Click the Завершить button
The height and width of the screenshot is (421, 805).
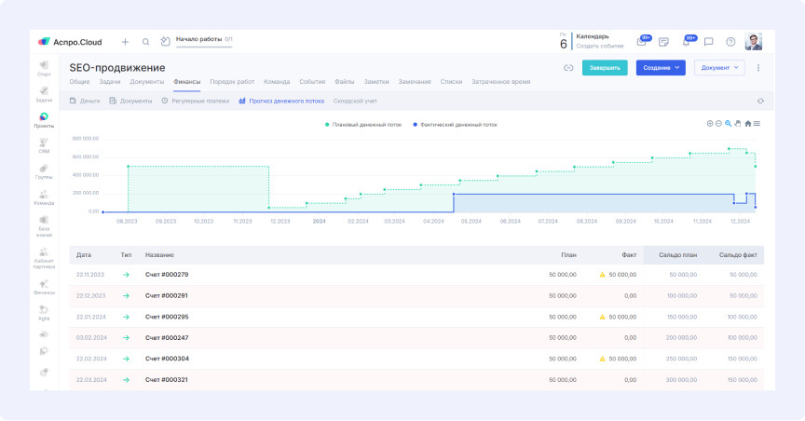tap(604, 68)
